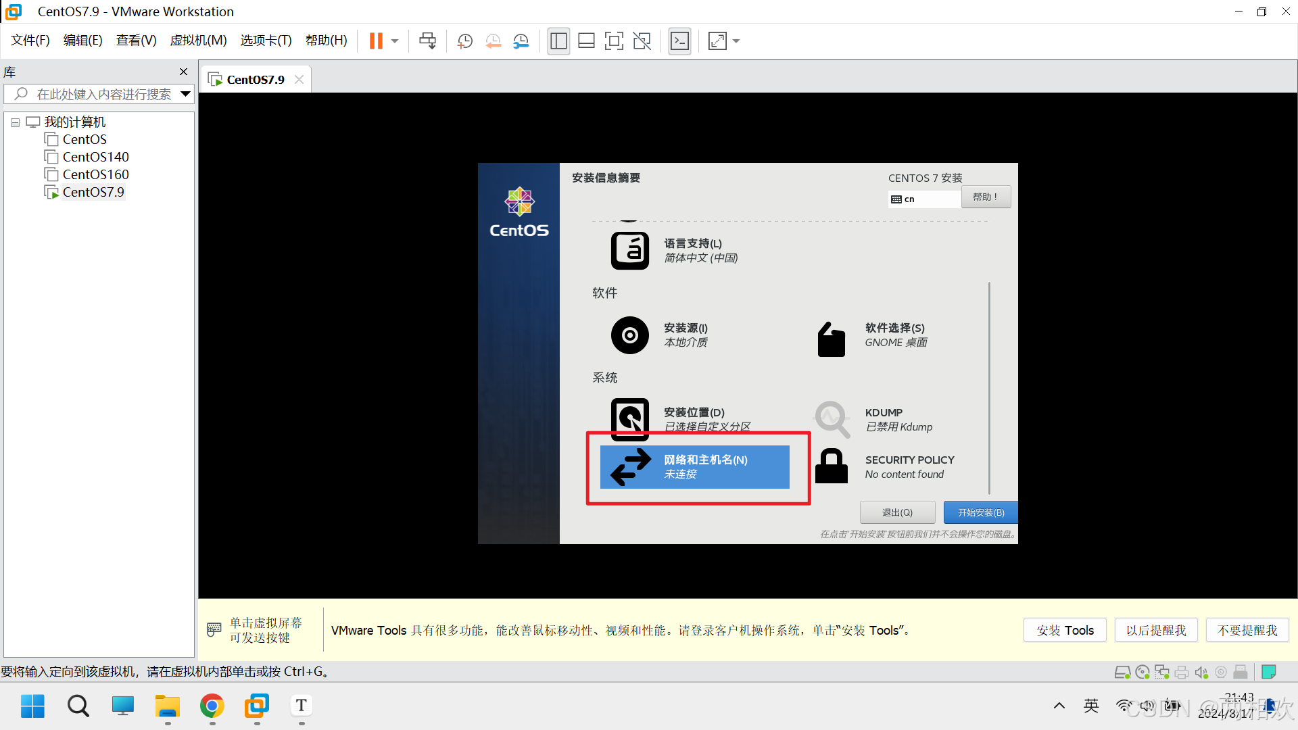Screen dimensions: 1298x730
Task: Click the installer's vertical scrollbar
Action: point(989,389)
